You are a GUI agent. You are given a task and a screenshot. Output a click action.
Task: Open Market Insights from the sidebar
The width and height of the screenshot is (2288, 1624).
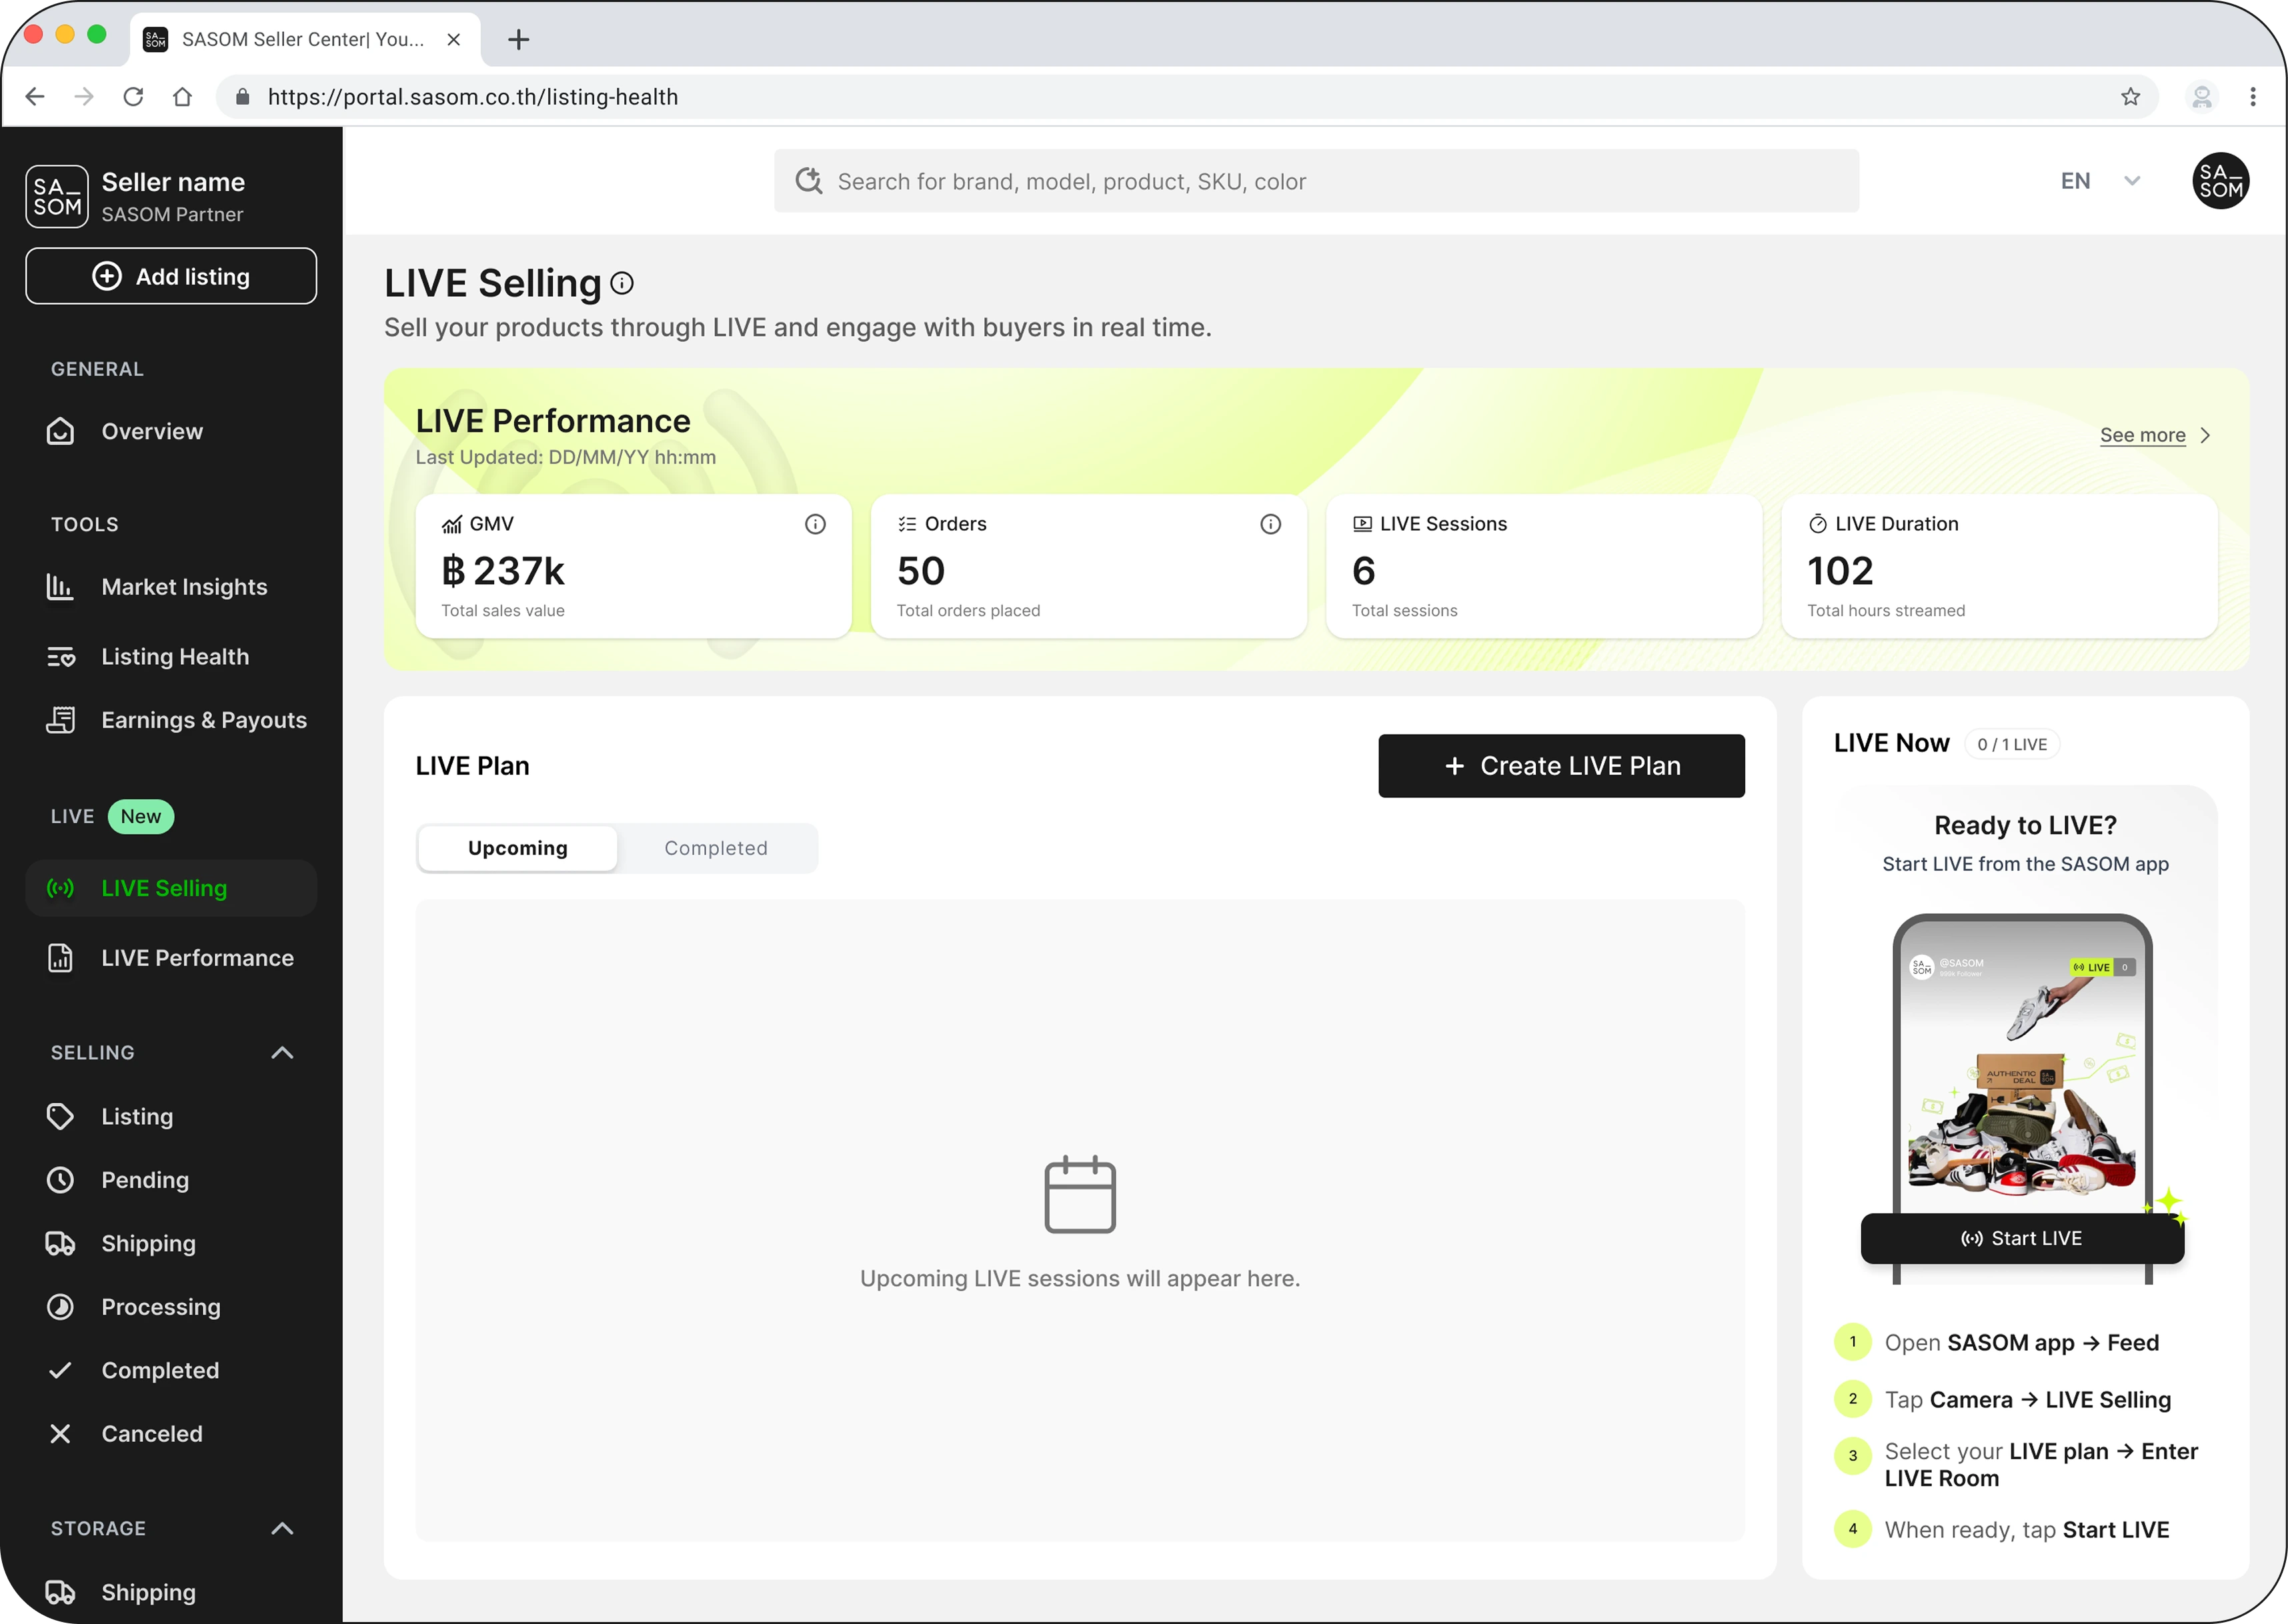(x=171, y=587)
